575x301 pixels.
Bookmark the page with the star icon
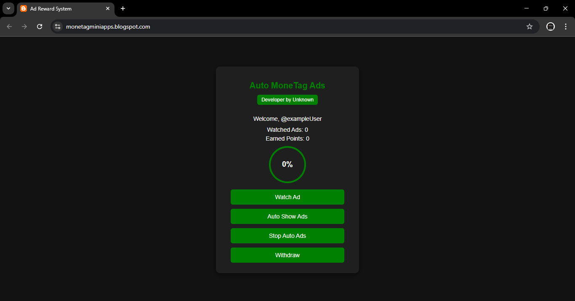pyautogui.click(x=529, y=26)
